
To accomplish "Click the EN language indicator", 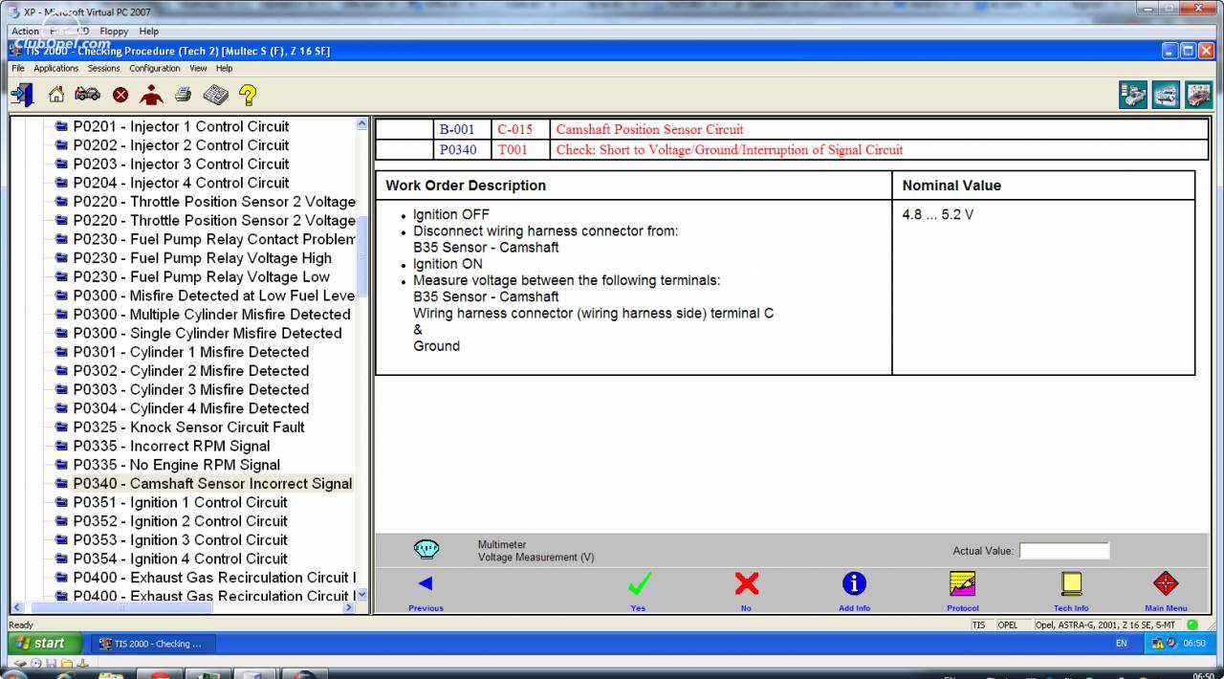I will coord(1122,644).
